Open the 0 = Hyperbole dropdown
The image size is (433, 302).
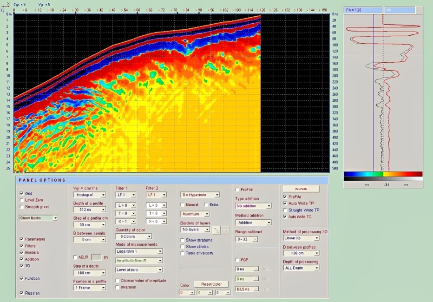200,195
